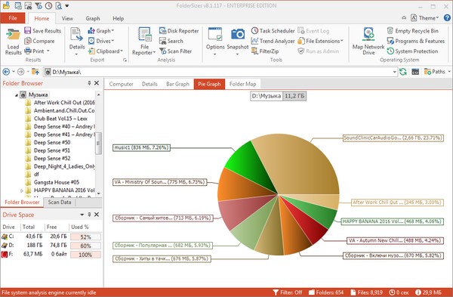Image resolution: width=453 pixels, height=297 pixels.
Task: Open Drive Space panel menu arrow
Action: (x=82, y=215)
